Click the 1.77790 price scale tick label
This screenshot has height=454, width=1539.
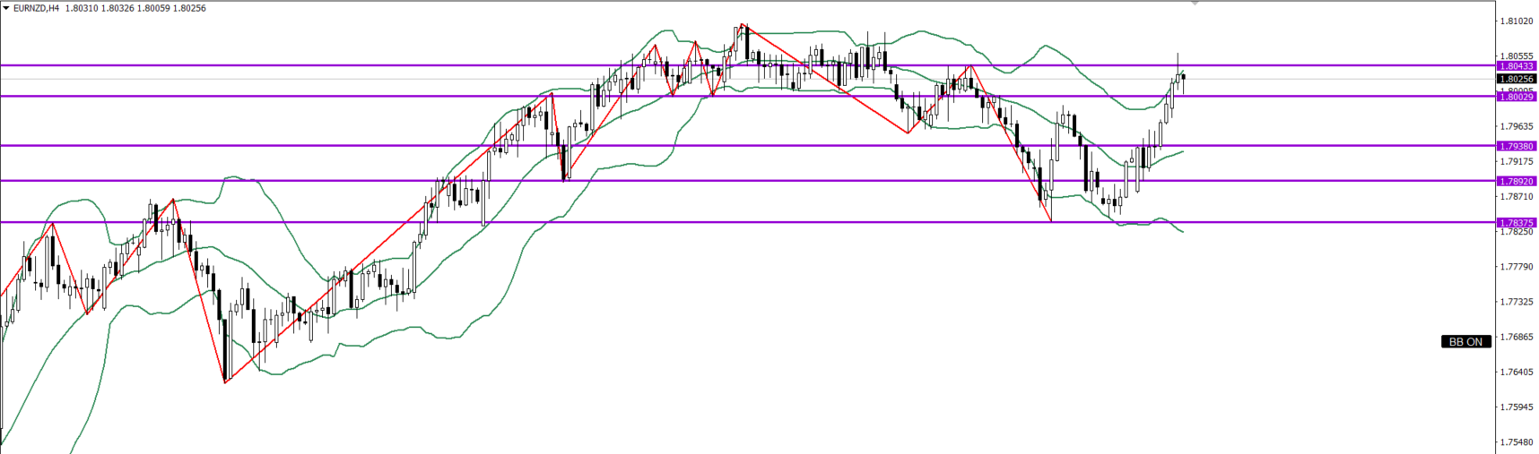coord(1516,267)
